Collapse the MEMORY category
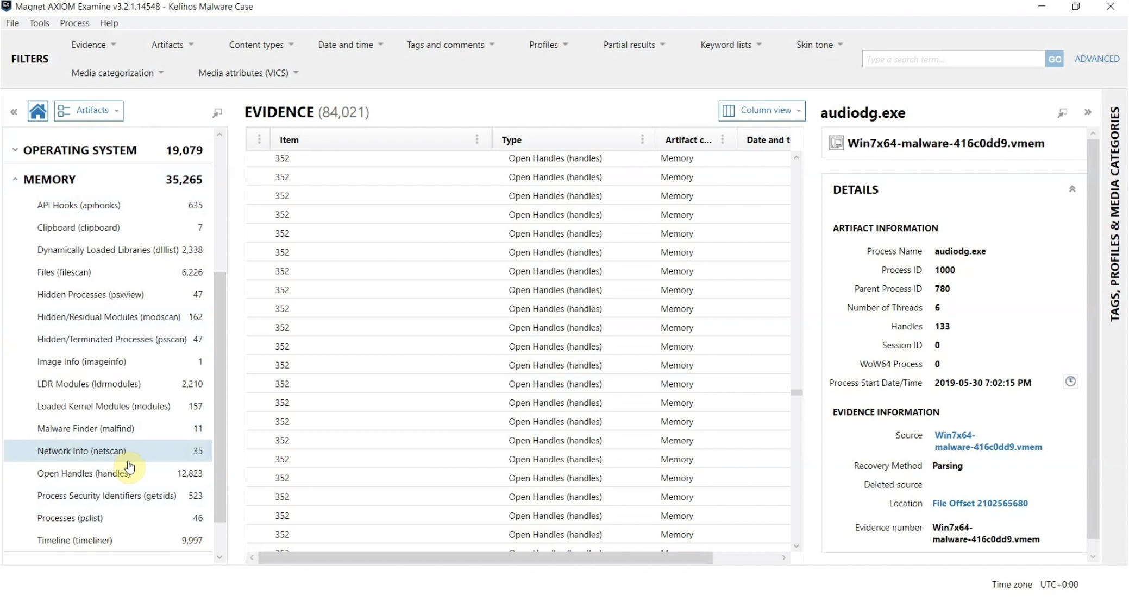Screen dimensions: 1129x597 (x=15, y=179)
